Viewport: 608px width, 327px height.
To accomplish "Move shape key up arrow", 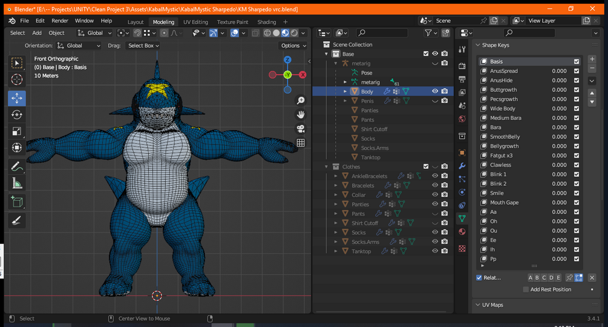I will click(x=592, y=93).
